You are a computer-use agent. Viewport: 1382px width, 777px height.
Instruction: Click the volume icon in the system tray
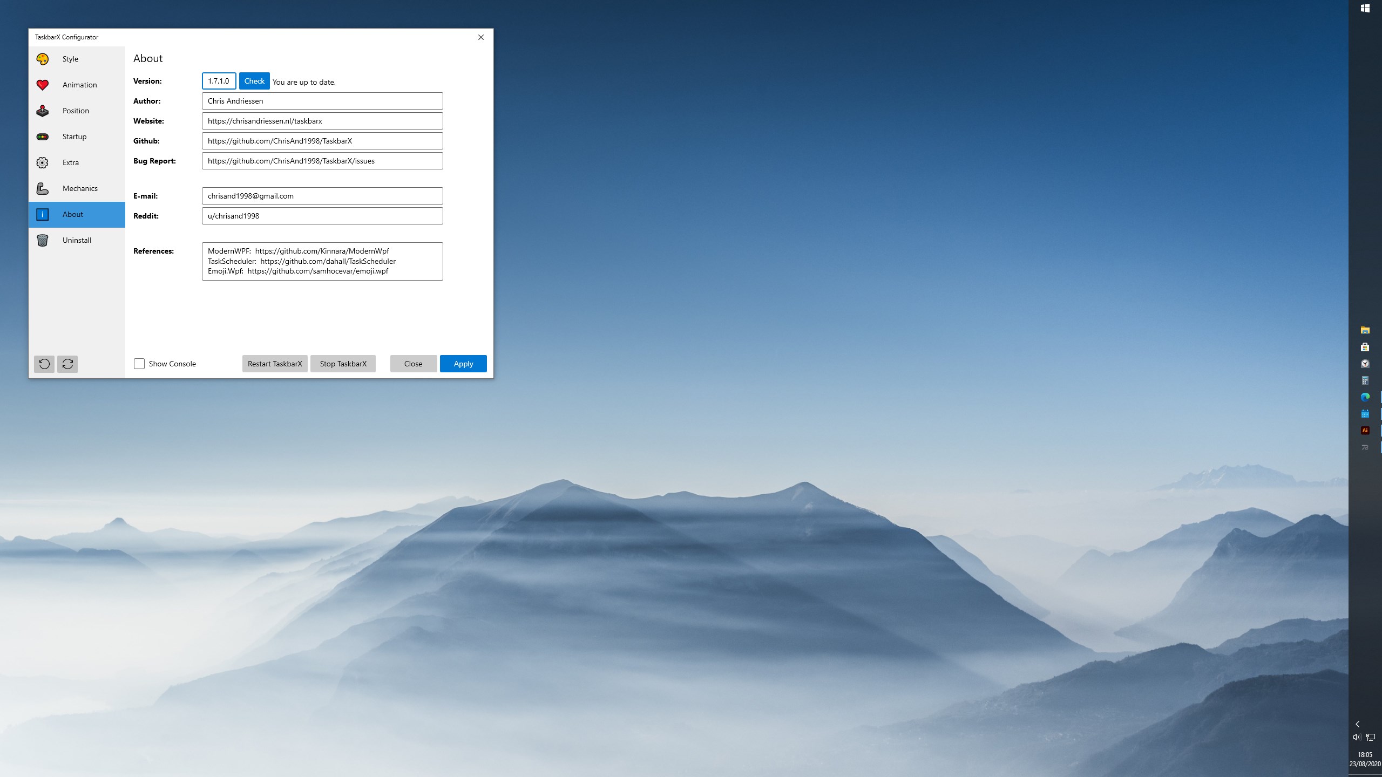pos(1357,737)
